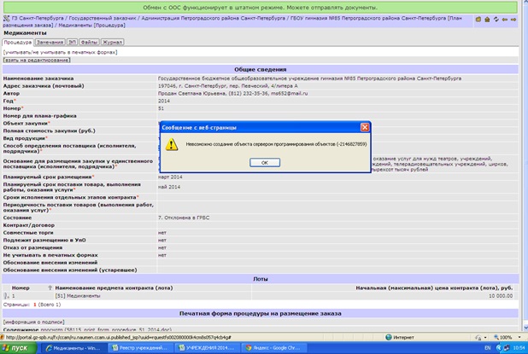Viewport: 528px width, 354px height.
Task: Select page 1 in the lots pagination
Action: click(x=35, y=305)
